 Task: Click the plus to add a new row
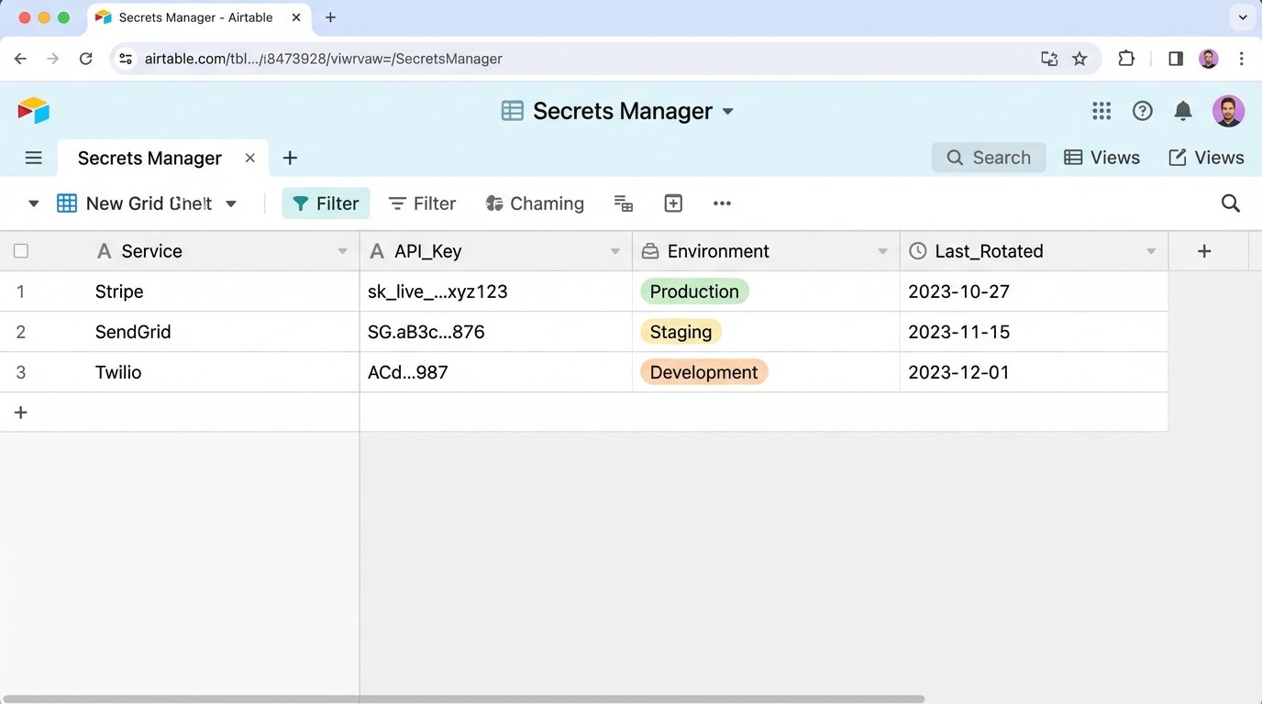pos(20,412)
